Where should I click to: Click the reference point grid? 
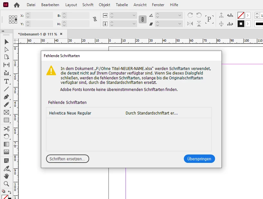coord(13,19)
